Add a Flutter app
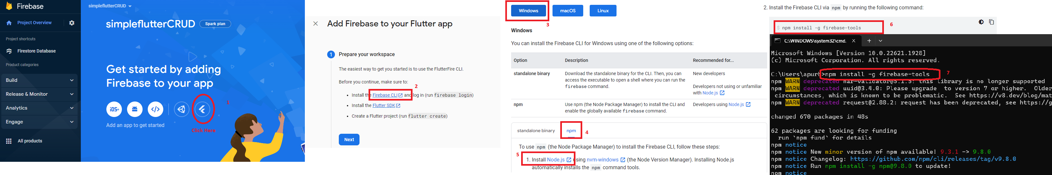 [202, 110]
